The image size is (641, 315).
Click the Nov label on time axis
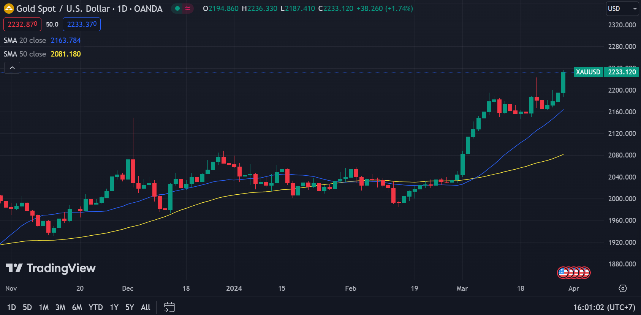11,288
